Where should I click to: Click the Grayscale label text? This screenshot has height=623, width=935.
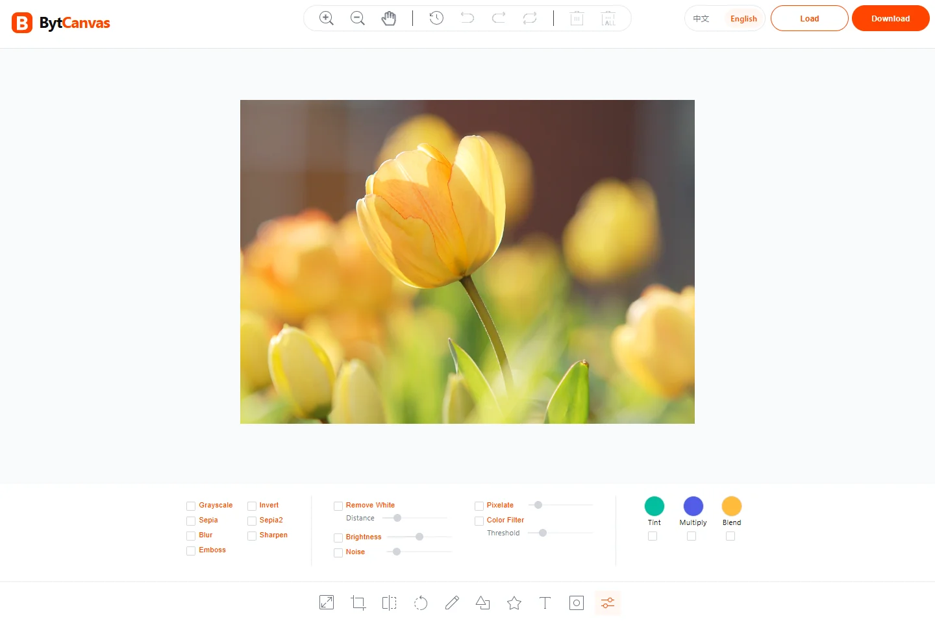tap(216, 505)
